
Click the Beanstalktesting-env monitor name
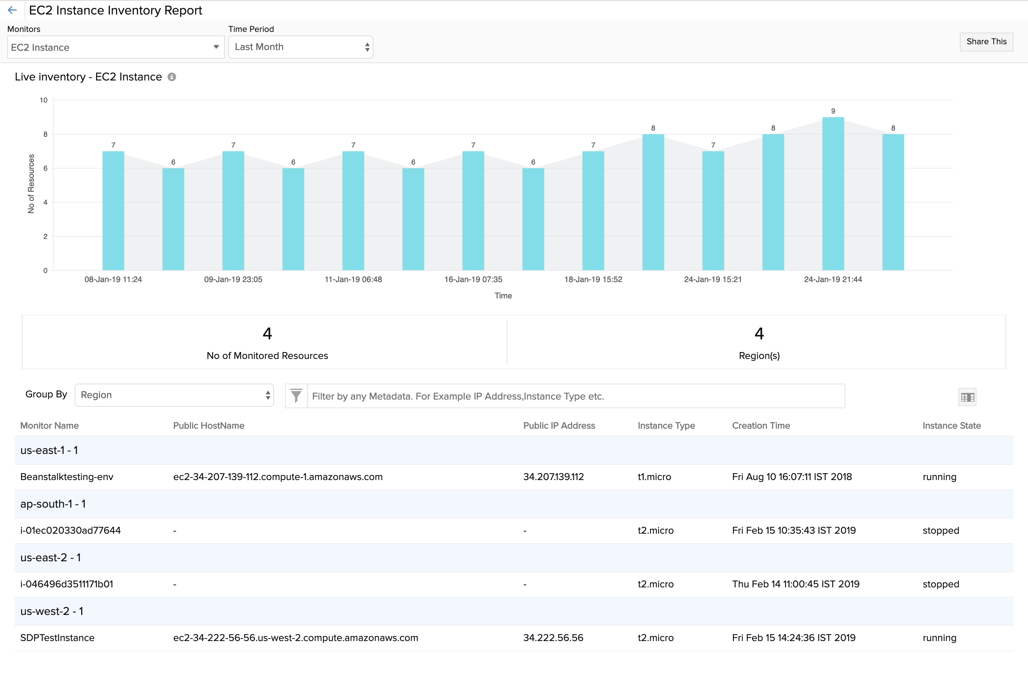[x=67, y=477]
